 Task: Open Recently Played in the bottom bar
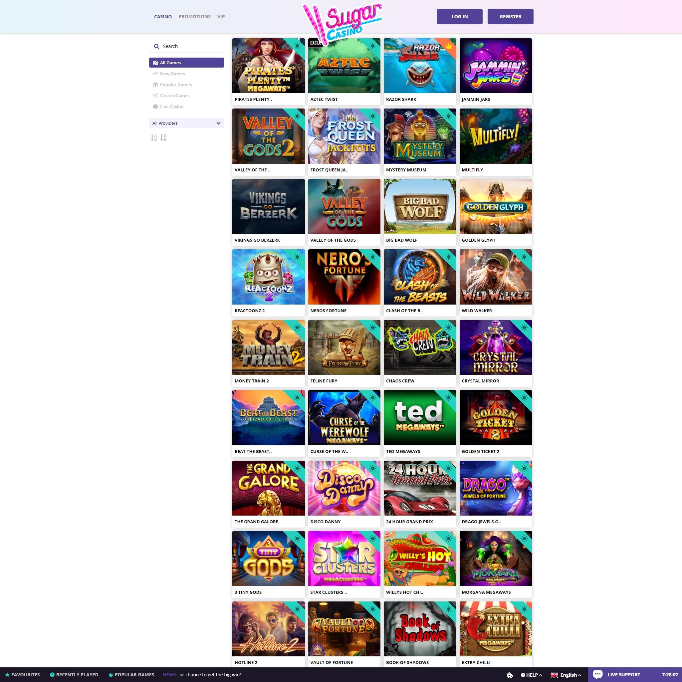point(74,675)
